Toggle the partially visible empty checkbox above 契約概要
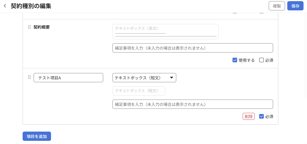The image size is (307, 144). (261, 12)
